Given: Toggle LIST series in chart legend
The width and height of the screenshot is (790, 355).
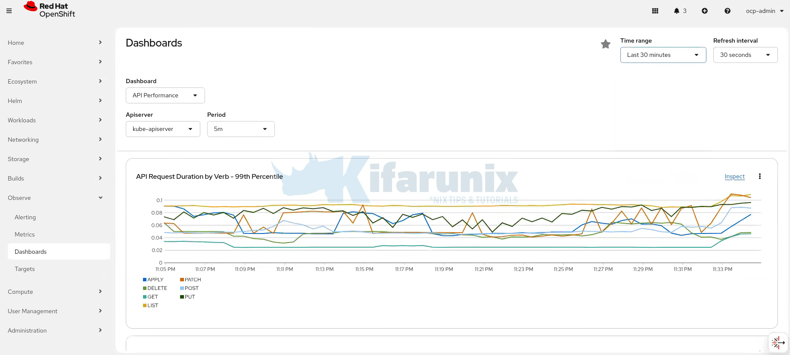Looking at the screenshot, I should point(151,305).
